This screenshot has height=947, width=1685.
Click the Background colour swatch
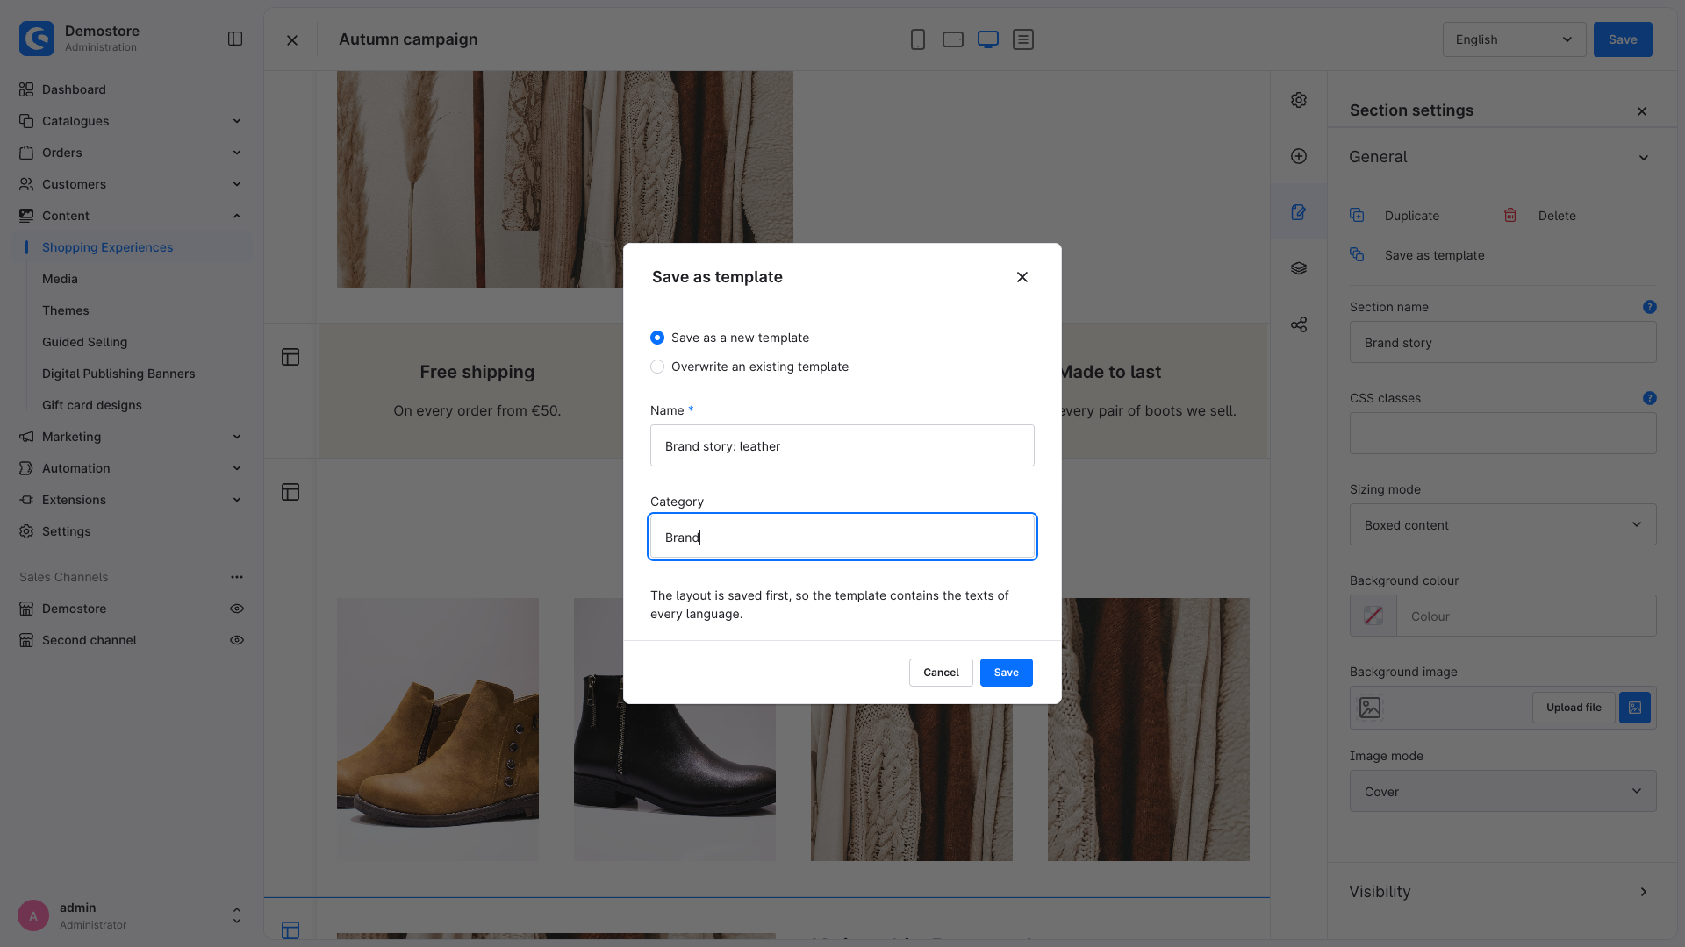click(1373, 616)
